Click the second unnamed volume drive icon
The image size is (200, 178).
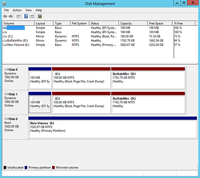[x=5, y=32]
